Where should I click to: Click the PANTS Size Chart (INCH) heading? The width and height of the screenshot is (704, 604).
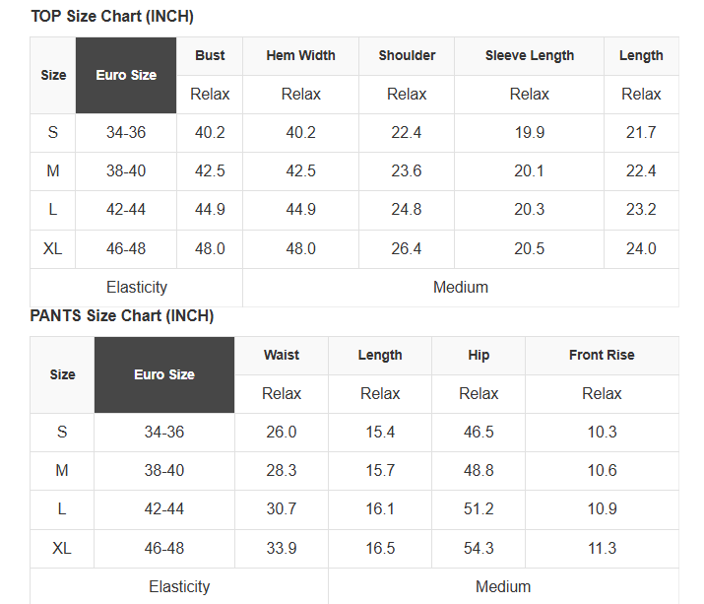(x=122, y=316)
